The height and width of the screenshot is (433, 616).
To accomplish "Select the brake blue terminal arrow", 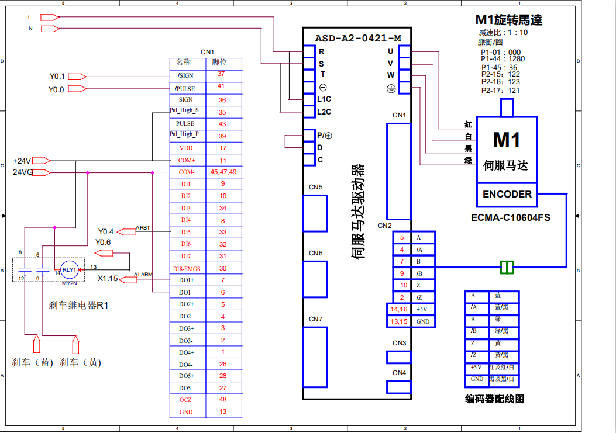I will pos(36,342).
